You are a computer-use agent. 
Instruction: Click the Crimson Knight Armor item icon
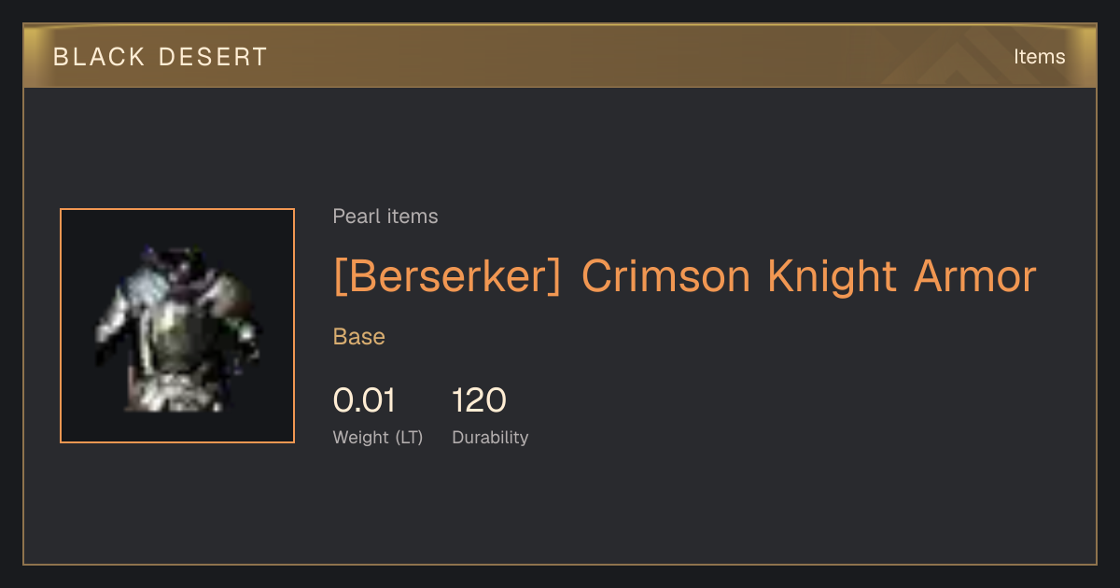click(177, 326)
